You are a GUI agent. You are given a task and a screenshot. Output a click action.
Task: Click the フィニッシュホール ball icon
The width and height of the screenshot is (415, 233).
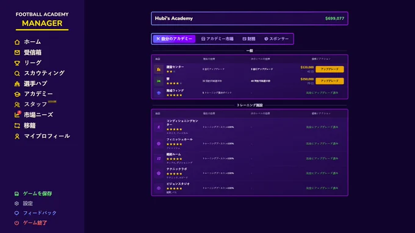click(159, 144)
